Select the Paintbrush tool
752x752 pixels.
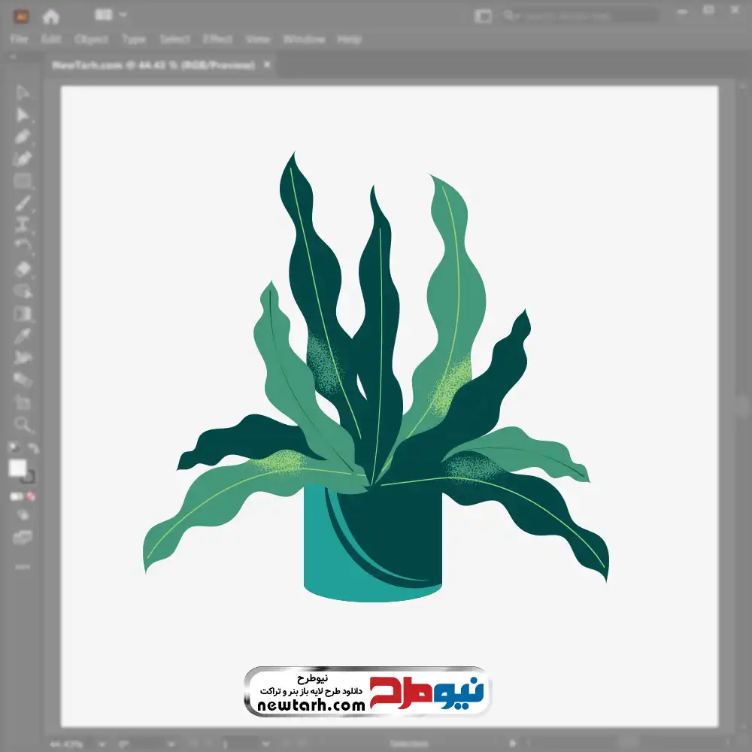pyautogui.click(x=23, y=203)
